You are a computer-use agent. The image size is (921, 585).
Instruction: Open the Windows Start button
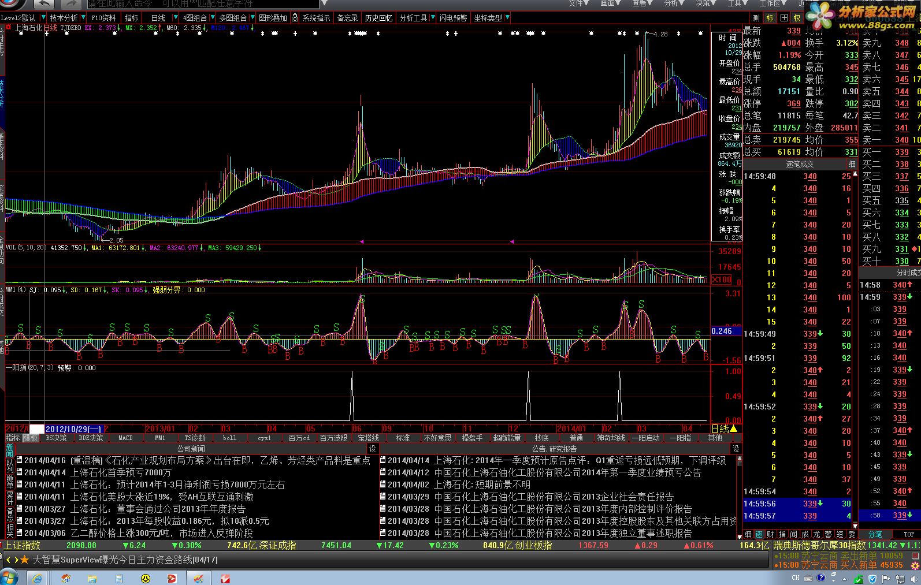9,577
